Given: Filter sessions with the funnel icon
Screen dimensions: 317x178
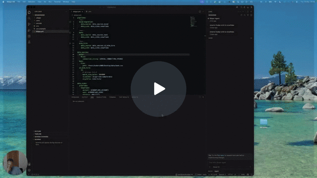Looking at the screenshot, I should (248, 15).
